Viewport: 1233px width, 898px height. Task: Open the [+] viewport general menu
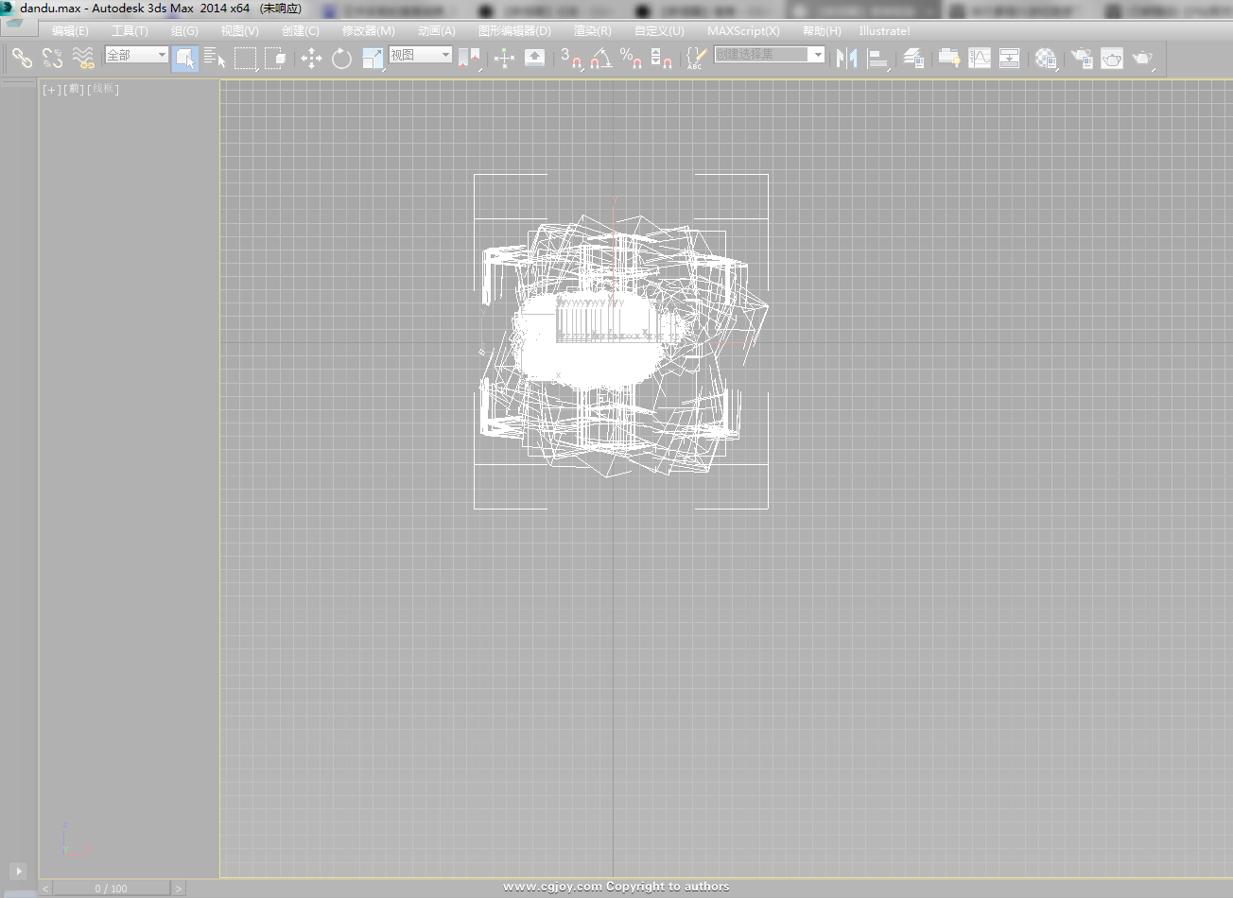pos(51,89)
